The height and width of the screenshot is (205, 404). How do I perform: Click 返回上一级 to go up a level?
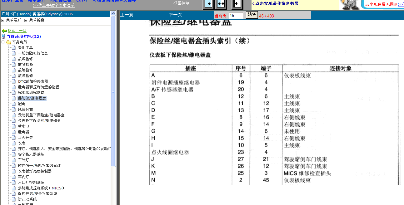[17, 31]
